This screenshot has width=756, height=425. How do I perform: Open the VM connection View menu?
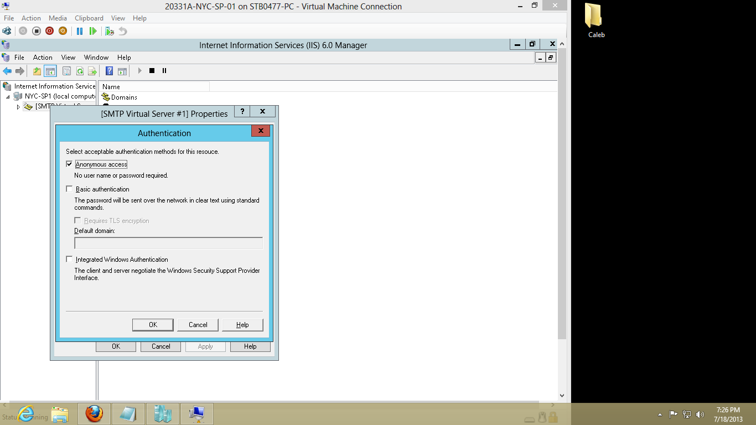click(x=118, y=18)
